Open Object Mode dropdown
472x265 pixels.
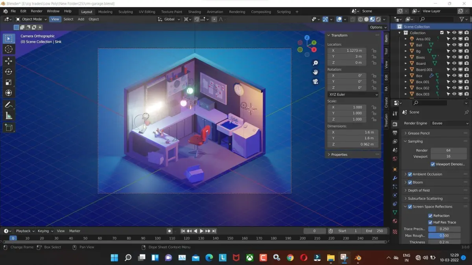[x=31, y=19]
